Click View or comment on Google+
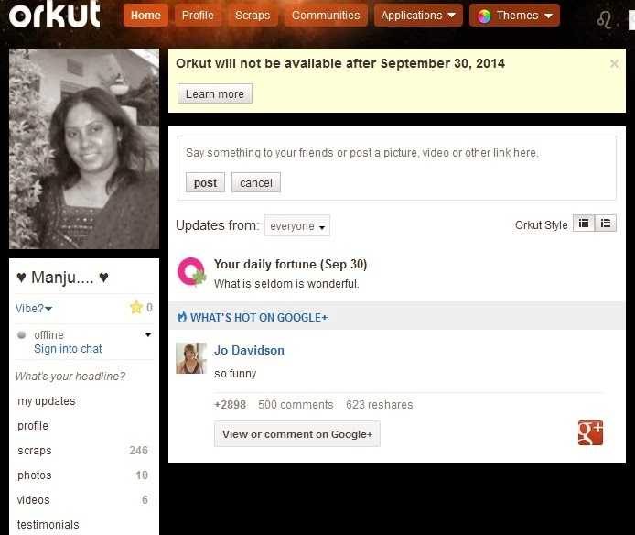This screenshot has width=635, height=535. [x=296, y=434]
